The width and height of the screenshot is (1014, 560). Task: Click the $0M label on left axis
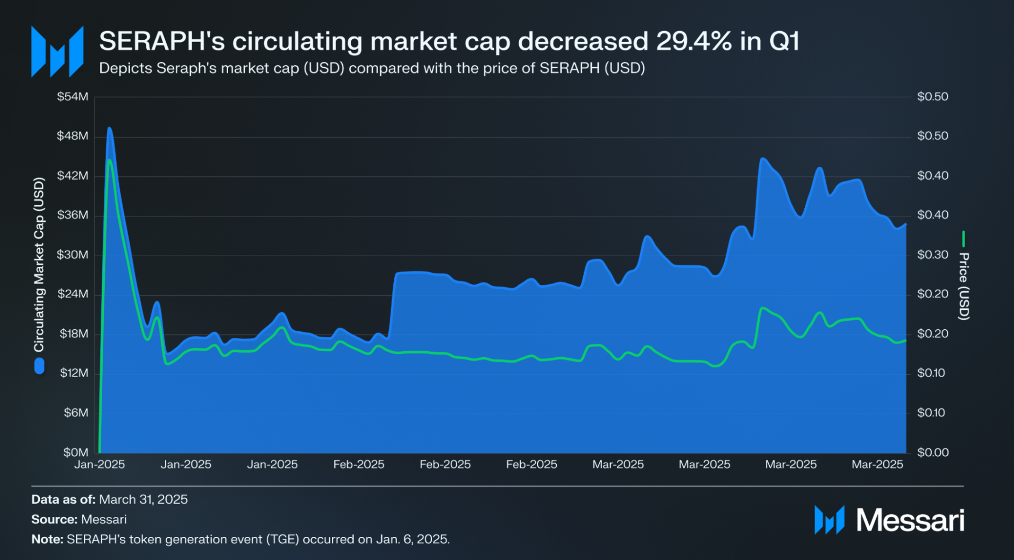click(x=76, y=452)
